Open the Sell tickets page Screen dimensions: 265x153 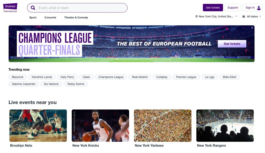(x=213, y=7)
